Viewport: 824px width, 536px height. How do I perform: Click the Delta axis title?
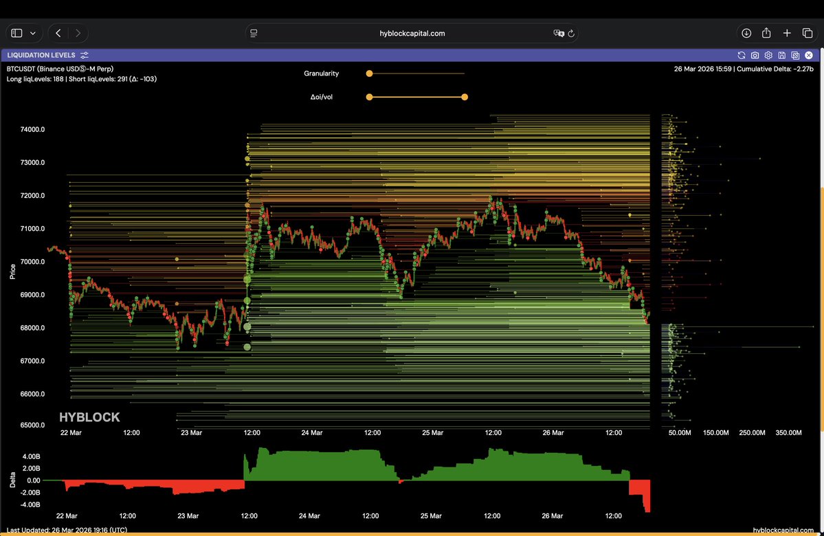(x=12, y=480)
